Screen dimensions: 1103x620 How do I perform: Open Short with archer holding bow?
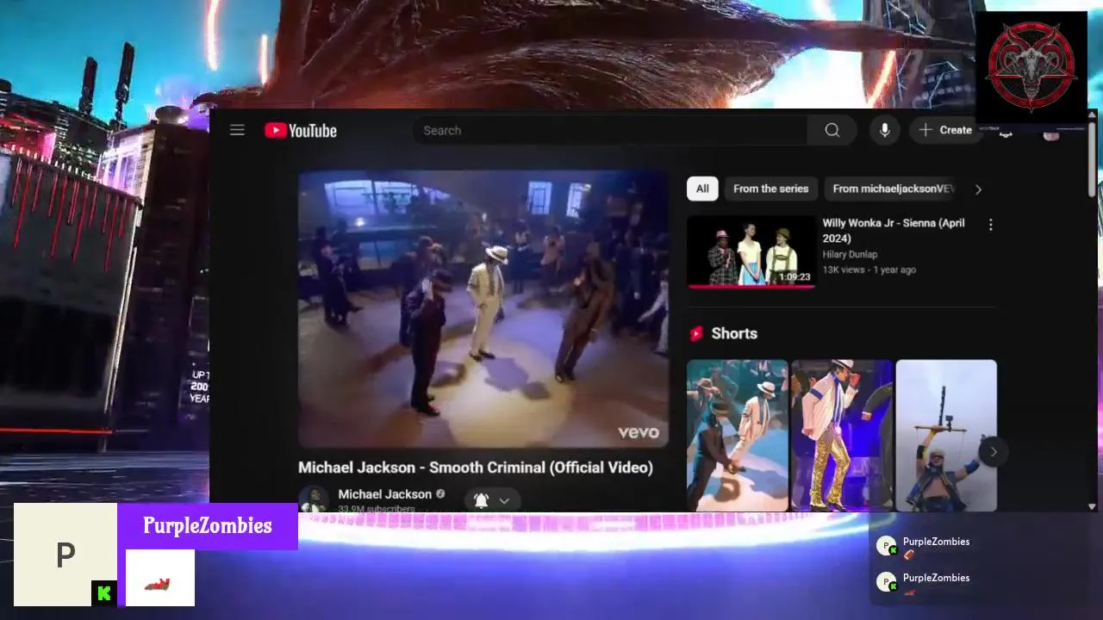(946, 436)
